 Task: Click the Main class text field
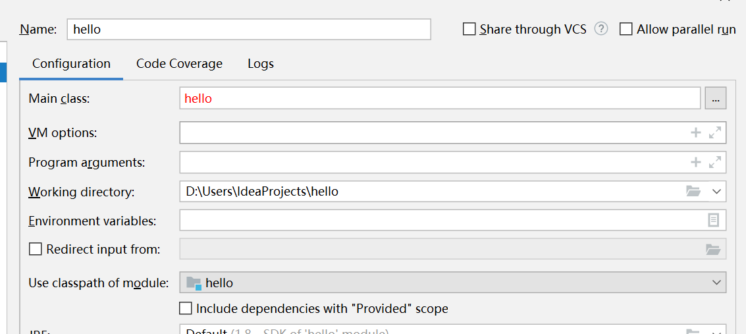click(440, 99)
